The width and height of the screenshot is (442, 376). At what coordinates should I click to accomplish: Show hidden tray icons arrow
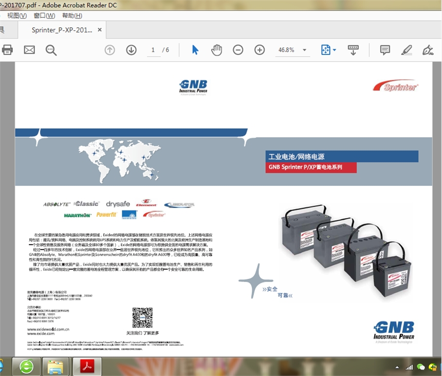pos(397,367)
